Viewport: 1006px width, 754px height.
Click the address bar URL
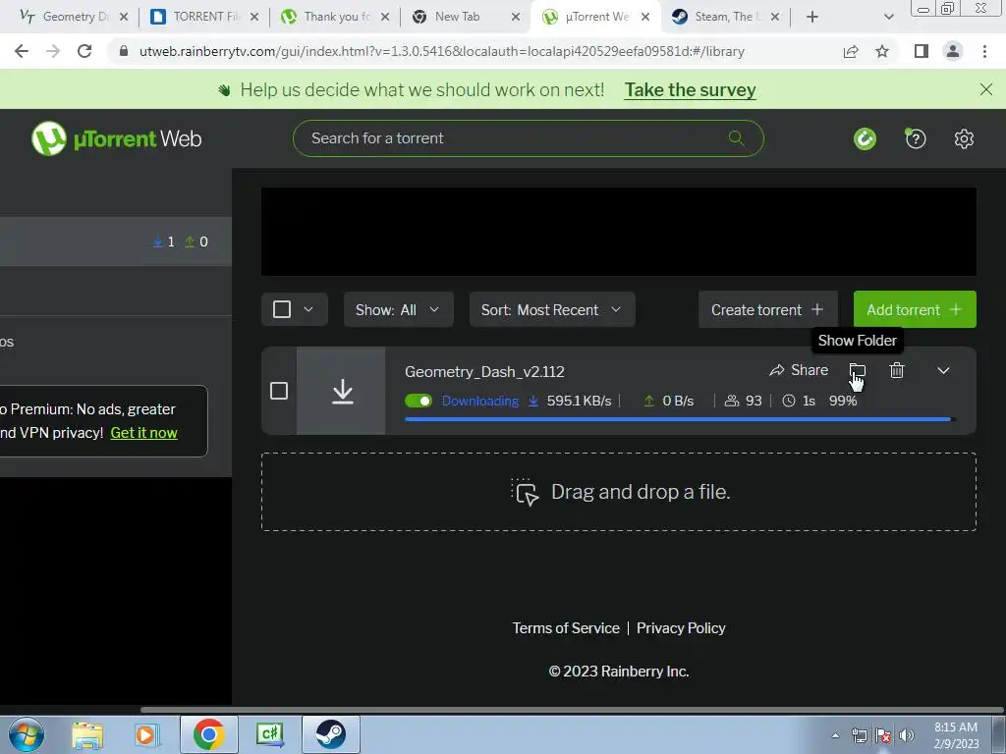click(x=441, y=51)
